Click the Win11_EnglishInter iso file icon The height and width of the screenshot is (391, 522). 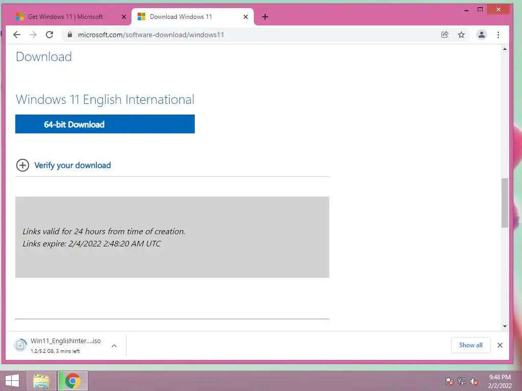(20, 345)
